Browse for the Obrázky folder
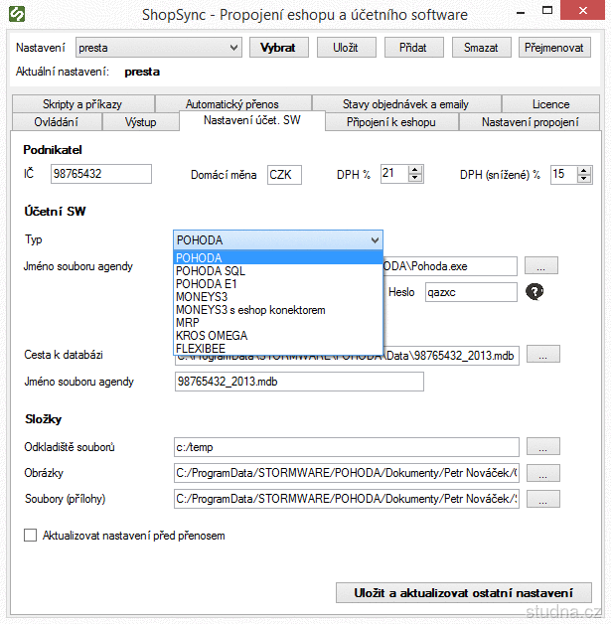 tap(541, 473)
